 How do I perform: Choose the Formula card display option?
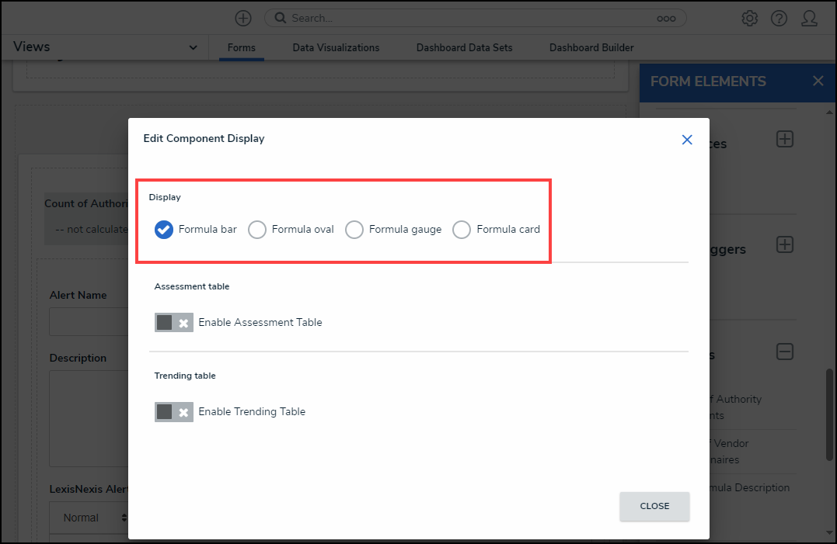[462, 230]
